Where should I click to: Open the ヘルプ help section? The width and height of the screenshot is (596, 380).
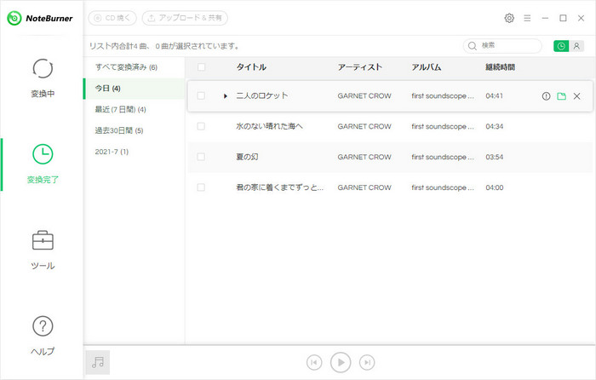[43, 336]
